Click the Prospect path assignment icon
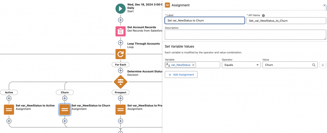The height and width of the screenshot is (133, 327). coord(120,109)
